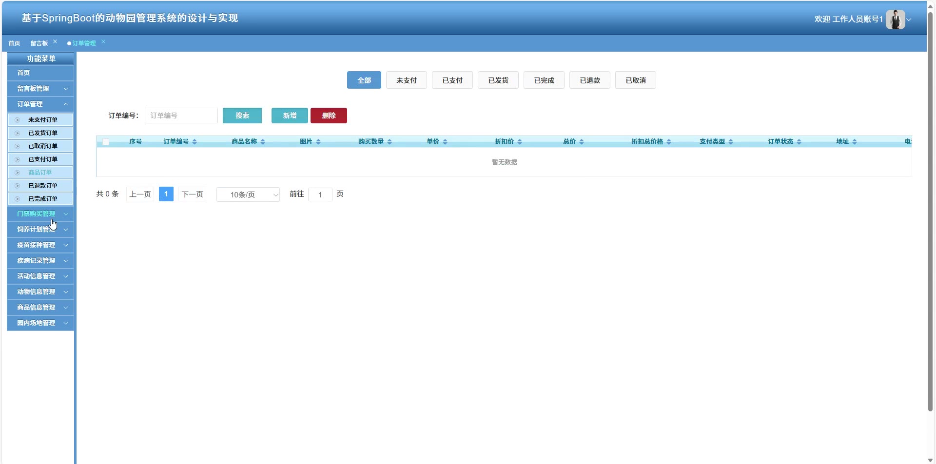Toggle the select-all checkbox in table header
936x464 pixels.
(x=106, y=142)
